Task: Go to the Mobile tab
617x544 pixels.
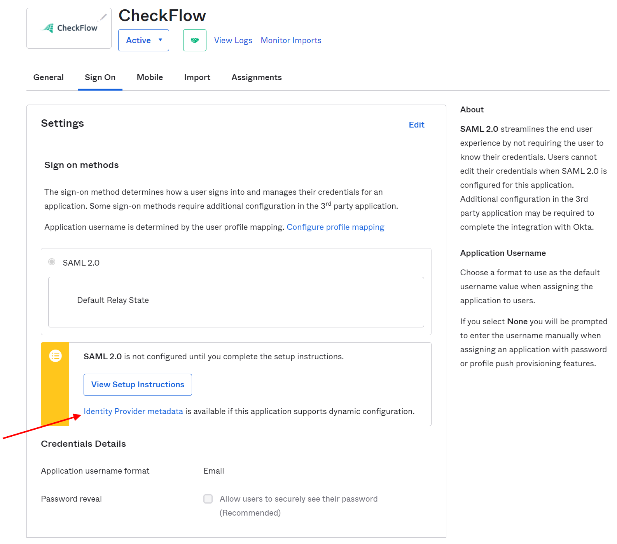Action: click(x=150, y=77)
